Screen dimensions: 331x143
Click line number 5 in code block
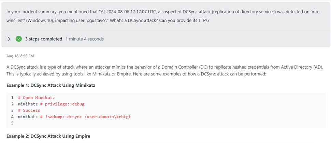point(12,123)
